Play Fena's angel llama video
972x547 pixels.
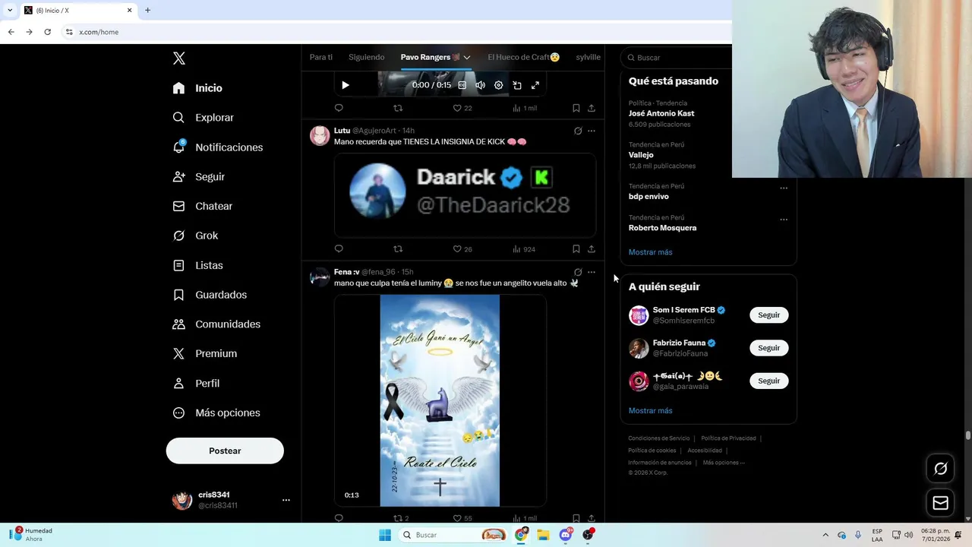(x=440, y=400)
